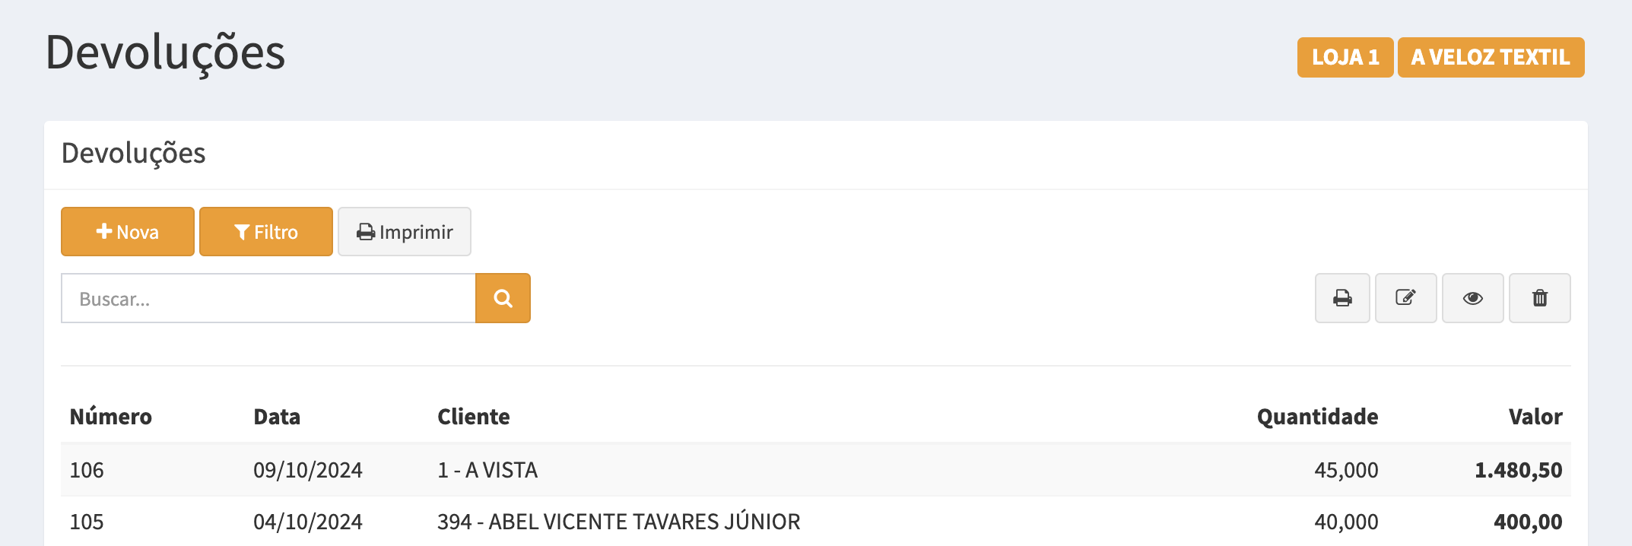The height and width of the screenshot is (546, 1632).
Task: Select return row number 106
Action: [87, 470]
